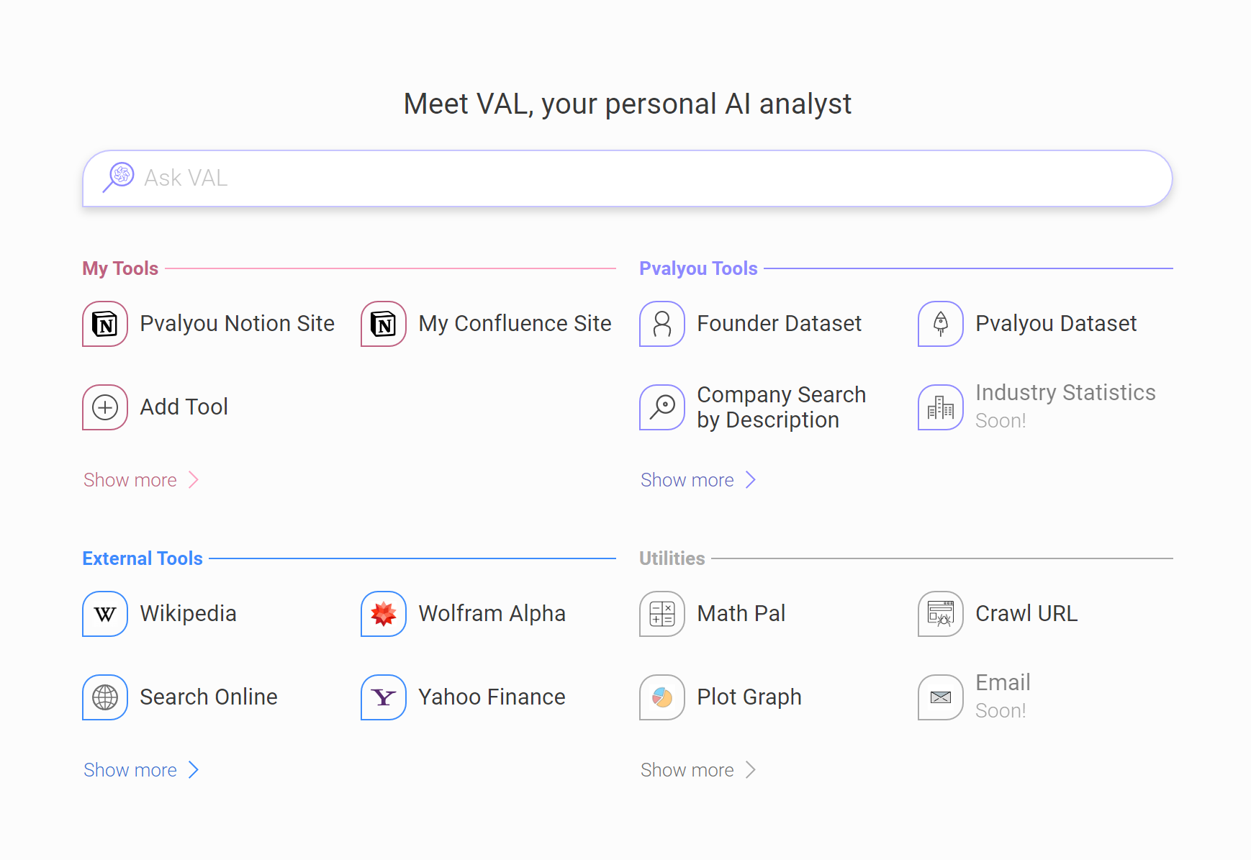Expand Show more under Utilities
1251x860 pixels.
697,770
